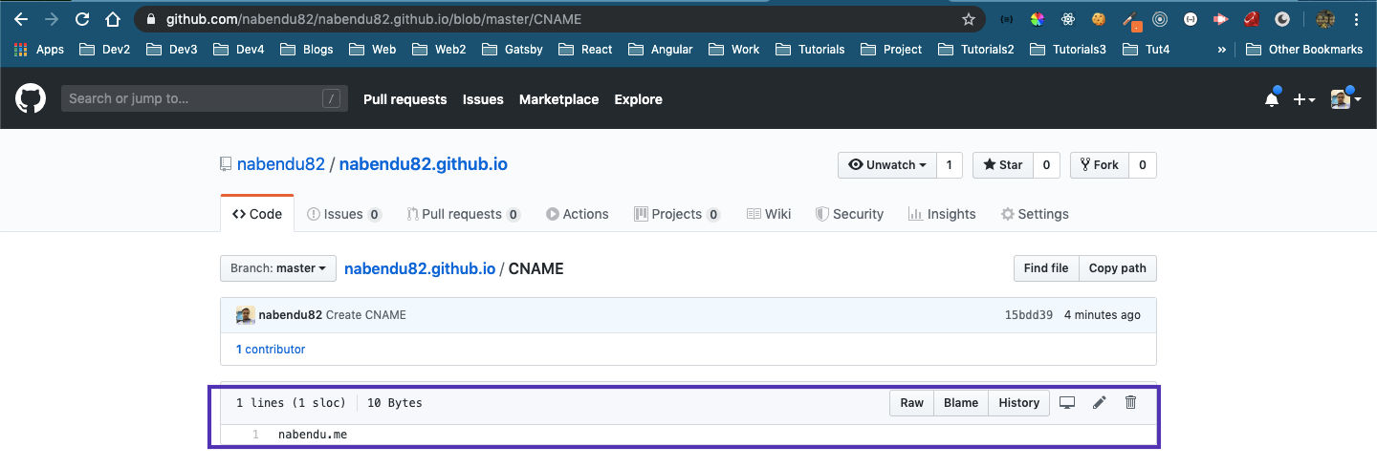This screenshot has width=1377, height=468.
Task: Open the plus create-new menu
Action: (1304, 99)
